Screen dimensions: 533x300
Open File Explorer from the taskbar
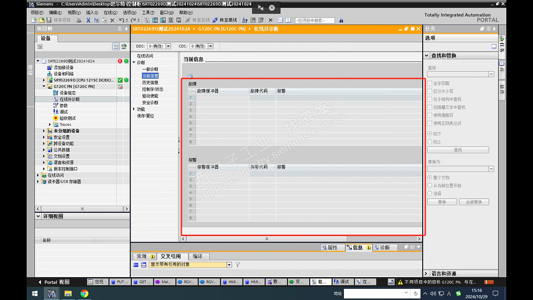tap(68, 294)
